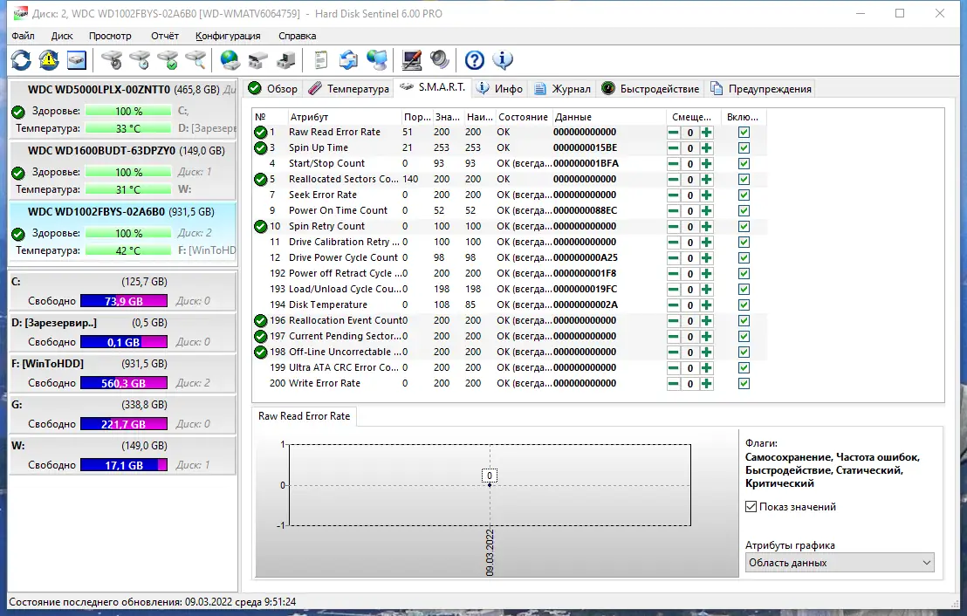Click the info speech bubble icon
The image size is (967, 616).
tap(503, 60)
